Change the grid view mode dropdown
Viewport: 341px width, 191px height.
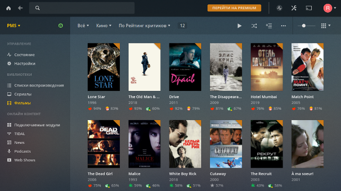point(326,26)
